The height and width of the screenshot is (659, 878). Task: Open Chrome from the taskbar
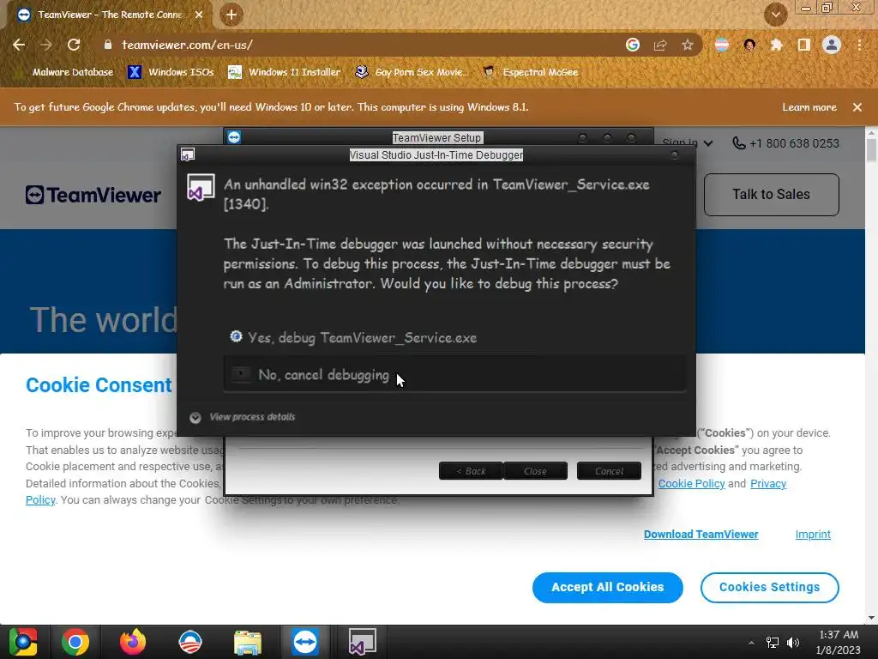[75, 642]
